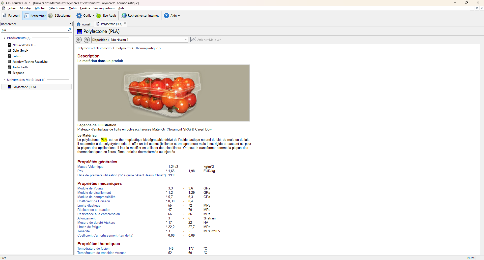484x260 pixels.
Task: Click the Module de Young link
Action: point(90,188)
